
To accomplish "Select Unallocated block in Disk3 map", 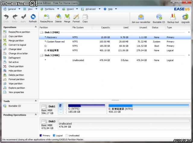I will coord(124,123).
